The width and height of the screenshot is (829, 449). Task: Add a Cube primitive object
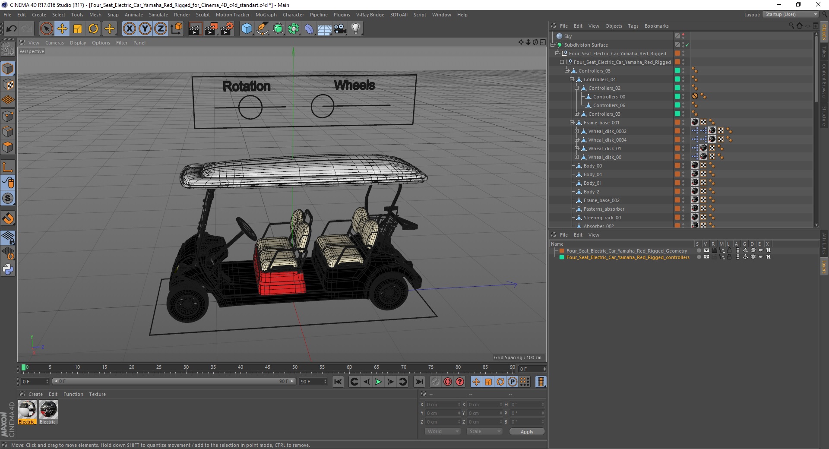pos(247,29)
